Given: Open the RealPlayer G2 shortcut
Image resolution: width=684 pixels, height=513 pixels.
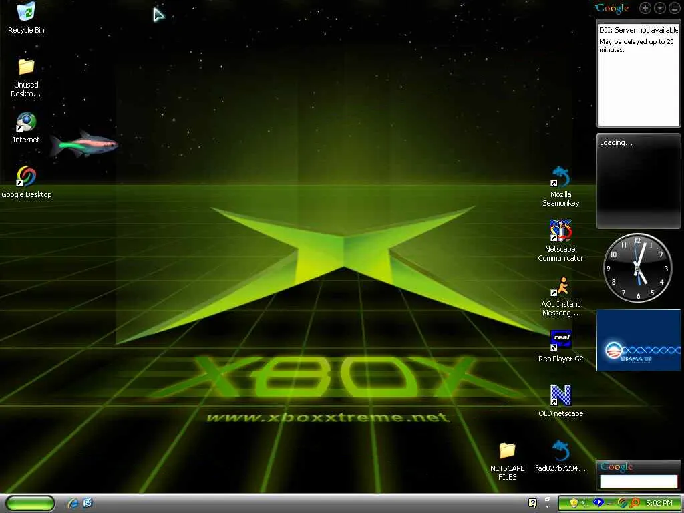Looking at the screenshot, I should 560,347.
